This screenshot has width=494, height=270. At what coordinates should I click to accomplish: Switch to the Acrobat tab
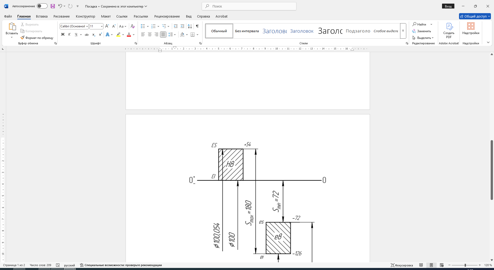(222, 16)
